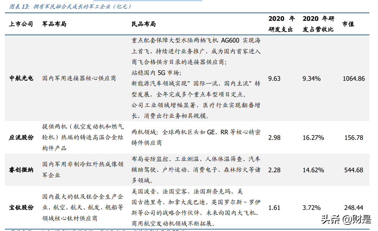This screenshot has width=378, height=231.
Task: Select the company name 应流股份
Action: tap(21, 136)
